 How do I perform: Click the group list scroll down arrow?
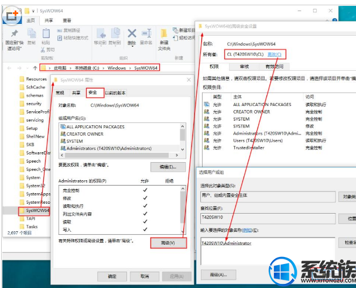pos(183,149)
